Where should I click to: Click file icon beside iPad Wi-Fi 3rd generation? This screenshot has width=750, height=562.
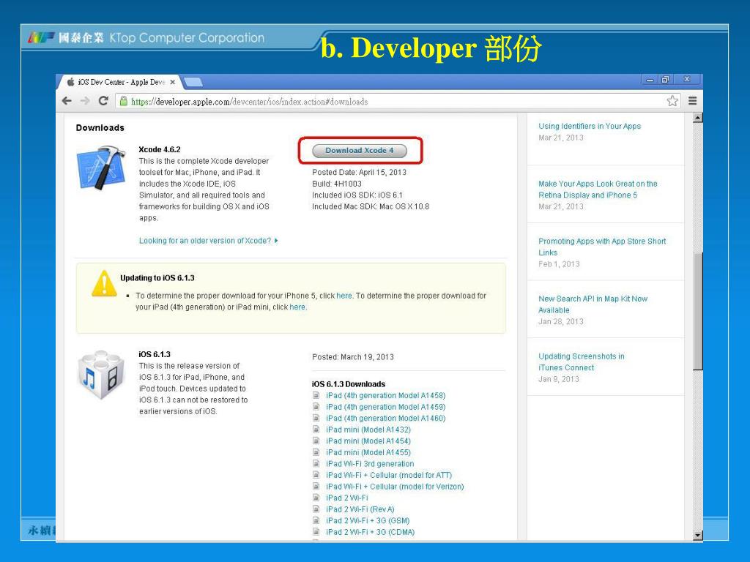pos(316,463)
